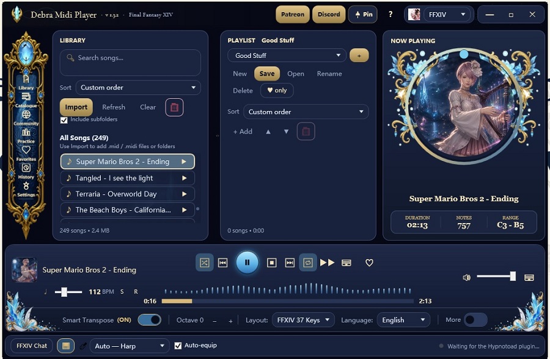
Task: Favorite the current song with heart
Action: (369, 263)
